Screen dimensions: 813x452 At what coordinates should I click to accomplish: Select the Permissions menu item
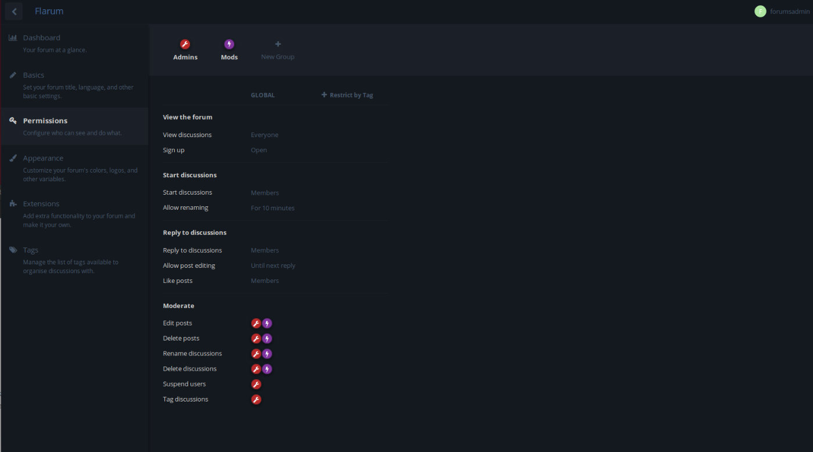[74, 126]
